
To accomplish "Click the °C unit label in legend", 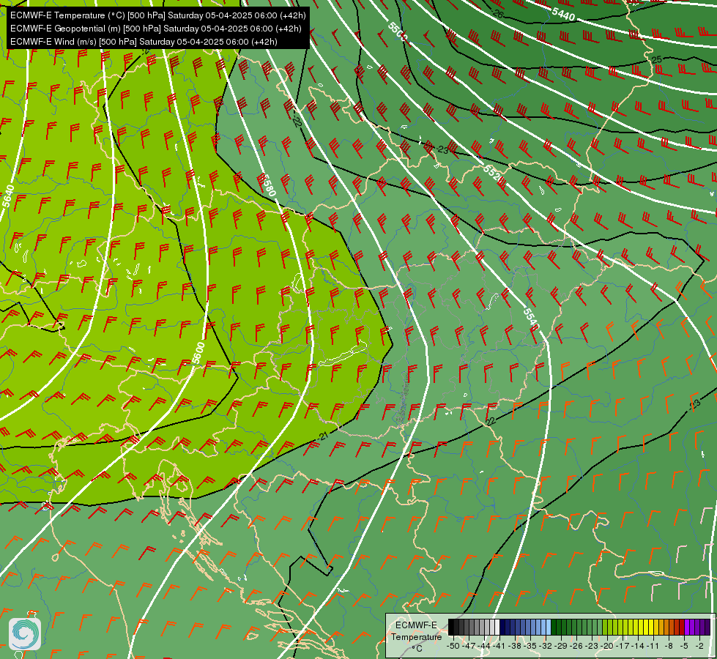I will (x=417, y=649).
